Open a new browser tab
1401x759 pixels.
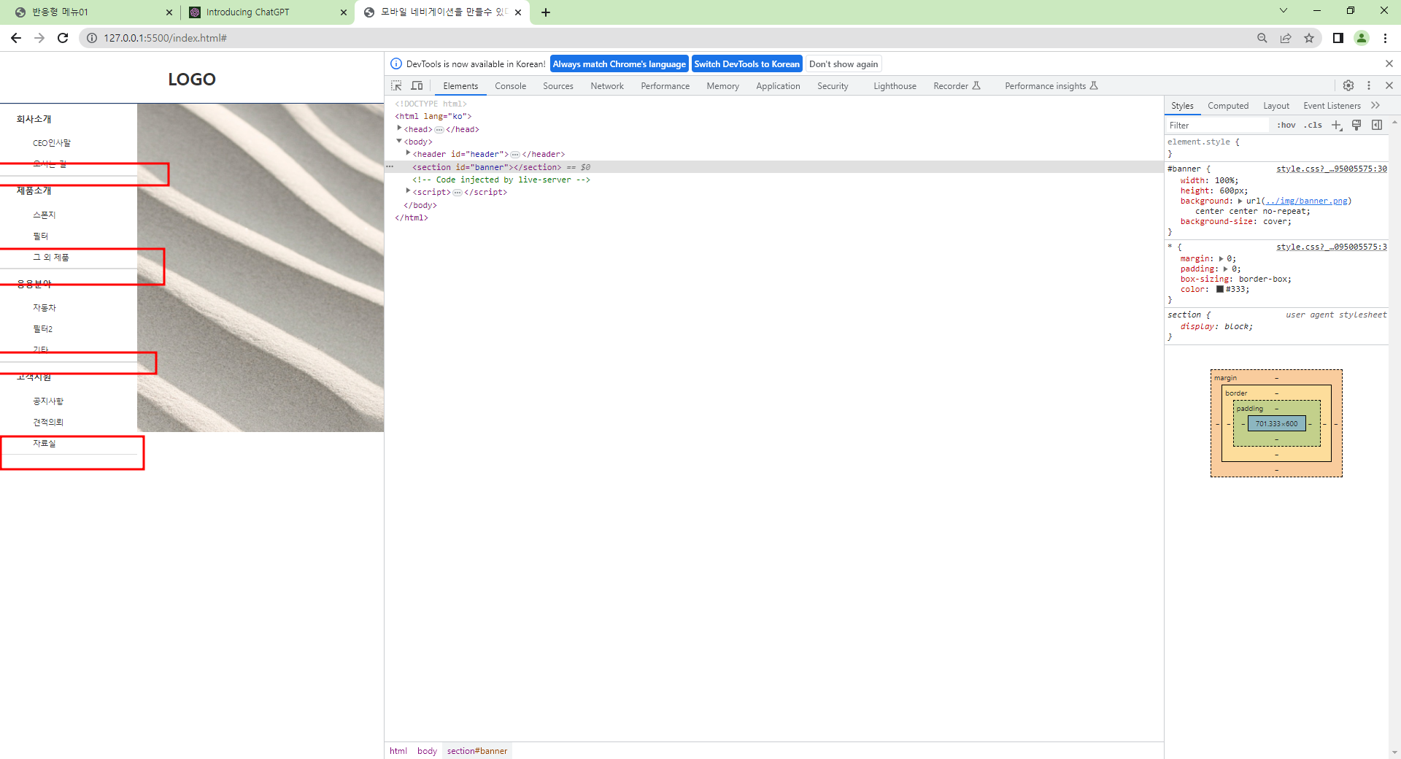point(546,12)
